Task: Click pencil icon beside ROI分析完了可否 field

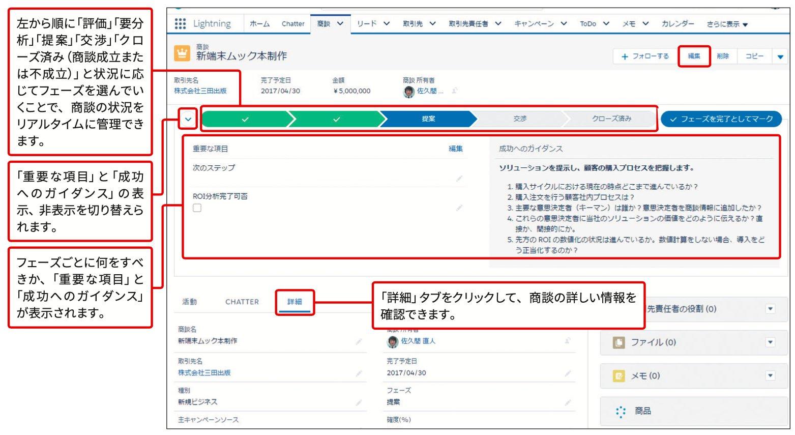Action: tap(459, 208)
